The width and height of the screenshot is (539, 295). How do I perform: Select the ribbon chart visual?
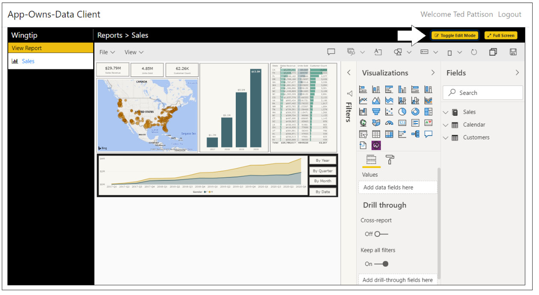click(428, 100)
